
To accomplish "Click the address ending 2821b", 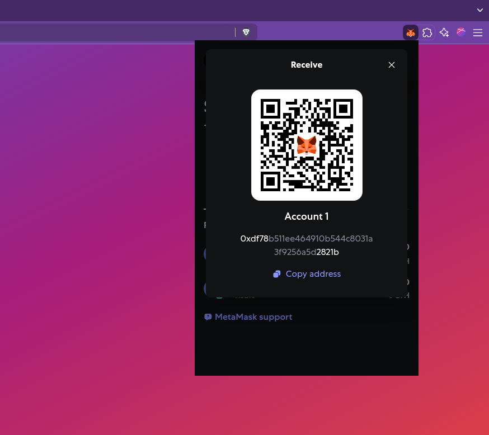I will [328, 252].
